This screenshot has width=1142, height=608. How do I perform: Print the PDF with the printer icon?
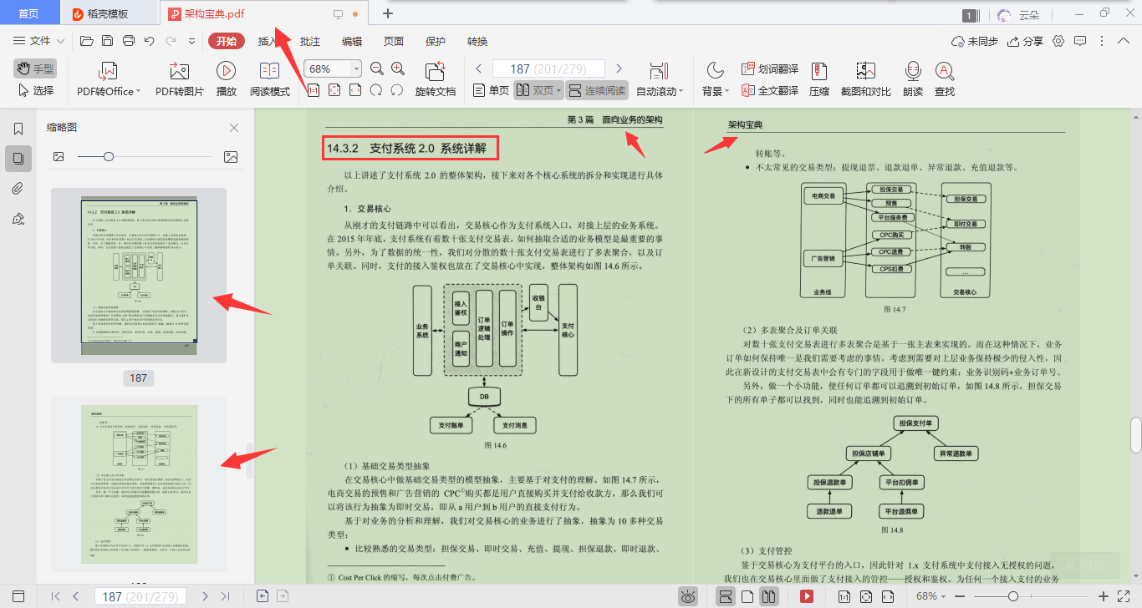tap(129, 41)
